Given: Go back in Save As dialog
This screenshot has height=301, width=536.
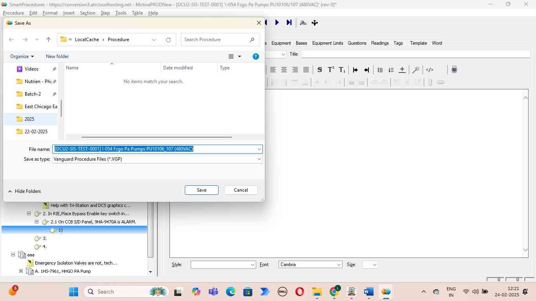Looking at the screenshot, I should [11, 40].
